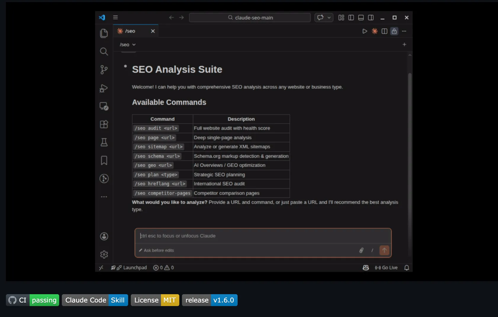Image resolution: width=498 pixels, height=317 pixels.
Task: Open the Extensions view
Action: (x=104, y=124)
